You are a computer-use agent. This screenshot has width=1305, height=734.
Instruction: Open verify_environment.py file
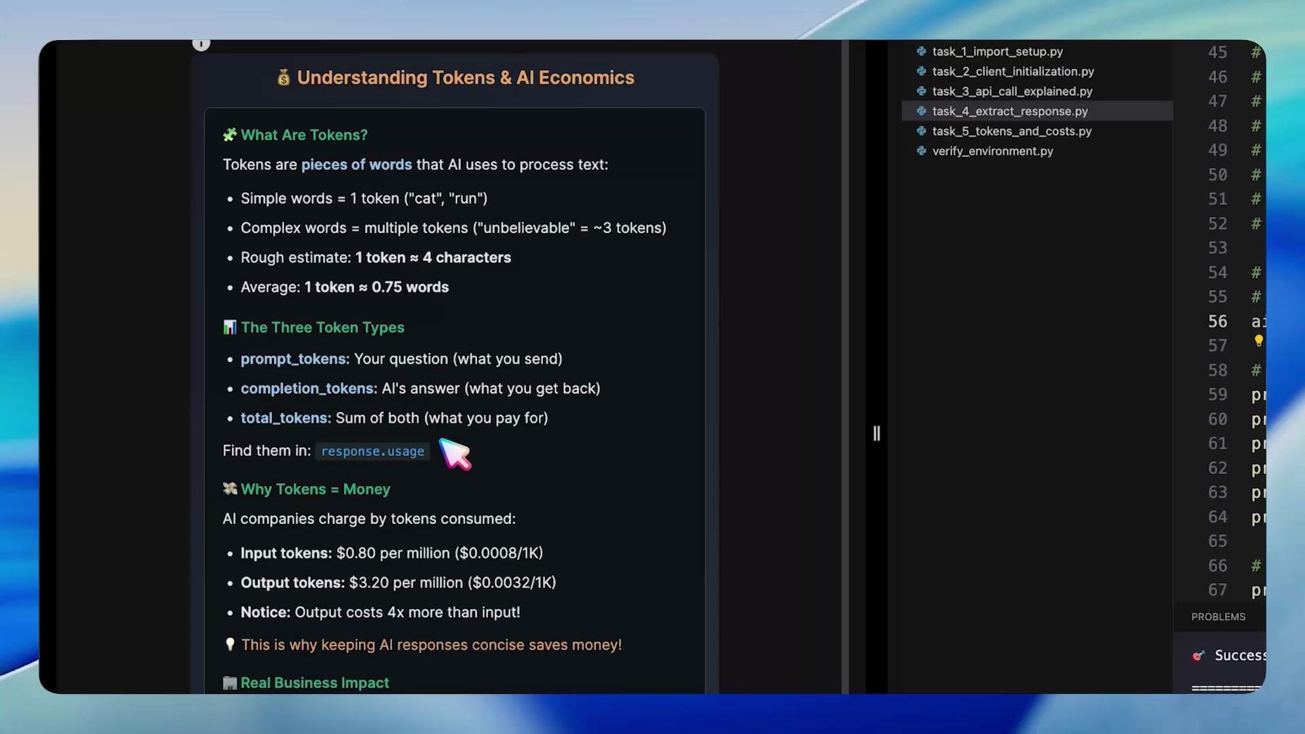pyautogui.click(x=992, y=151)
